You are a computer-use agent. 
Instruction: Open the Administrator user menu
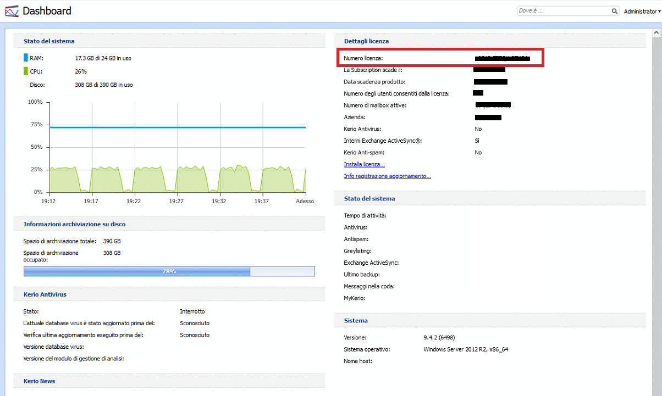[x=640, y=12]
